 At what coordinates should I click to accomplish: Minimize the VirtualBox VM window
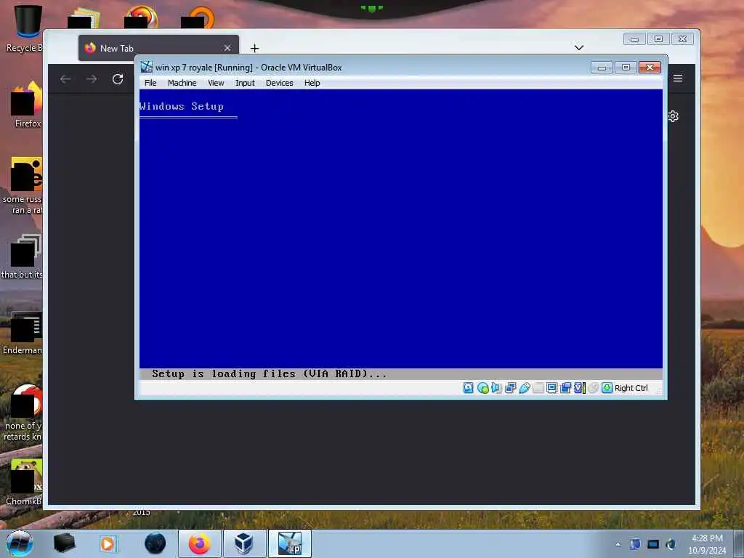(x=601, y=68)
